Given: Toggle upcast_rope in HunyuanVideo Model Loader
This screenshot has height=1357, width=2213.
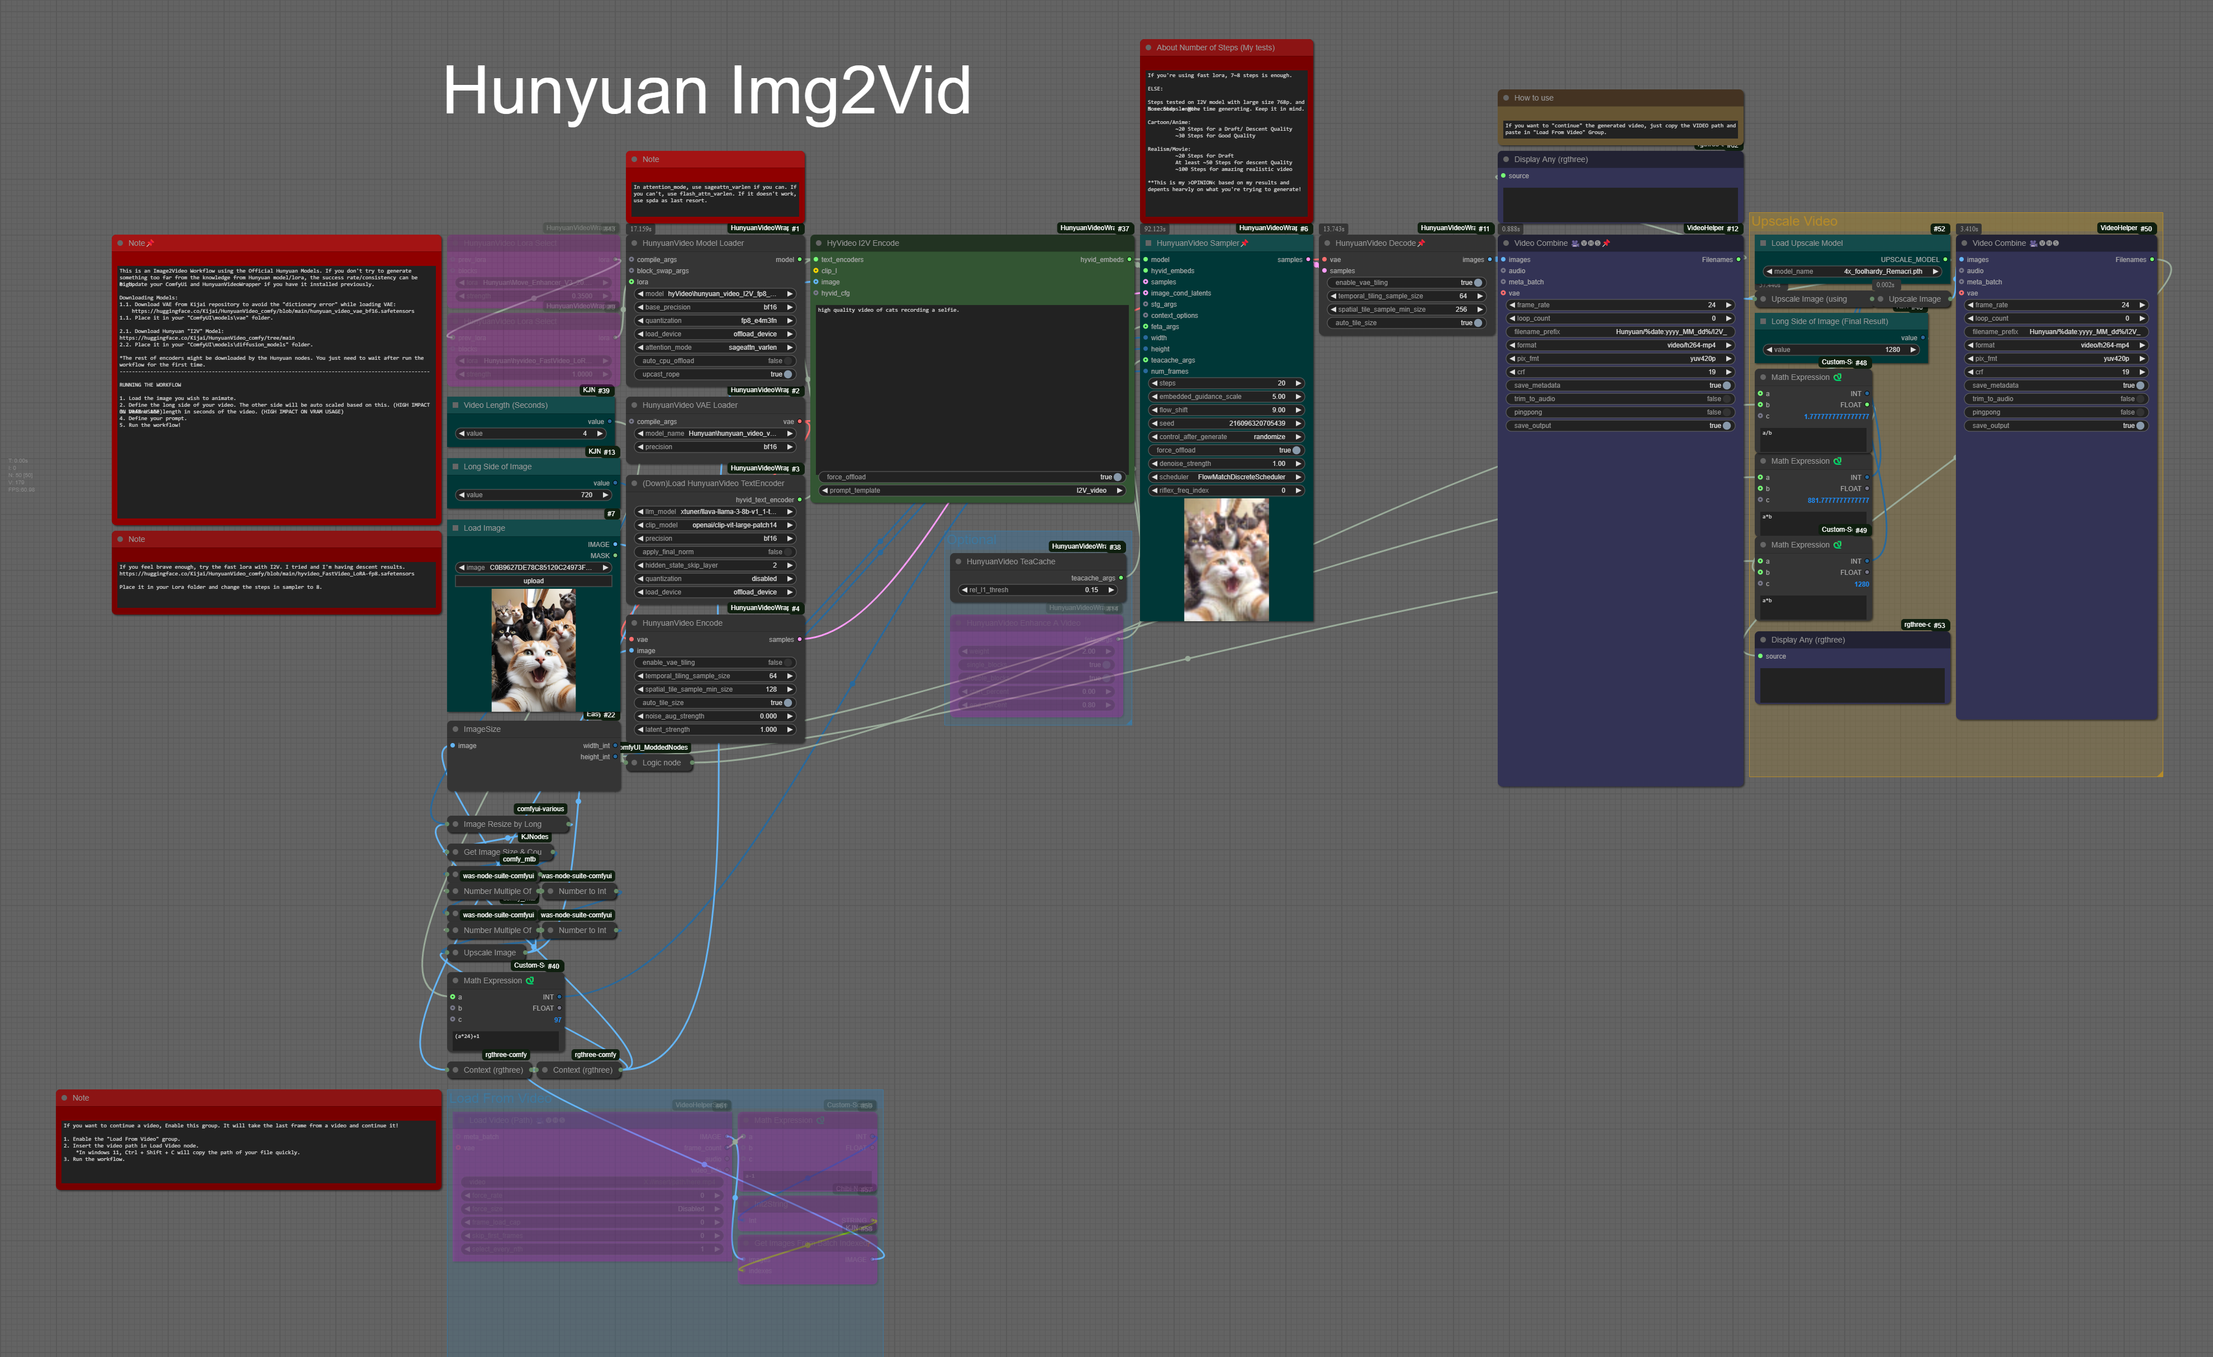Looking at the screenshot, I should [787, 374].
